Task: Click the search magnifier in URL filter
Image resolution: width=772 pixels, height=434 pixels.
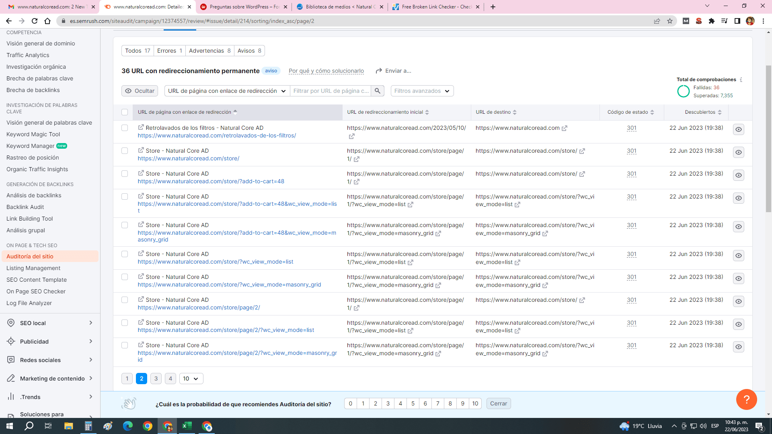Action: [378, 91]
